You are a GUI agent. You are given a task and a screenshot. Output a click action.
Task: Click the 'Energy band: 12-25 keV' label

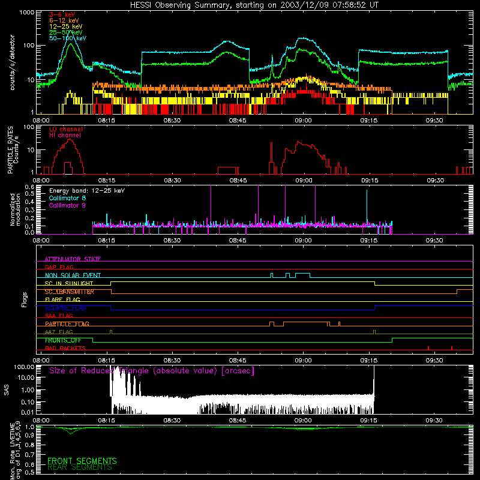(87, 191)
